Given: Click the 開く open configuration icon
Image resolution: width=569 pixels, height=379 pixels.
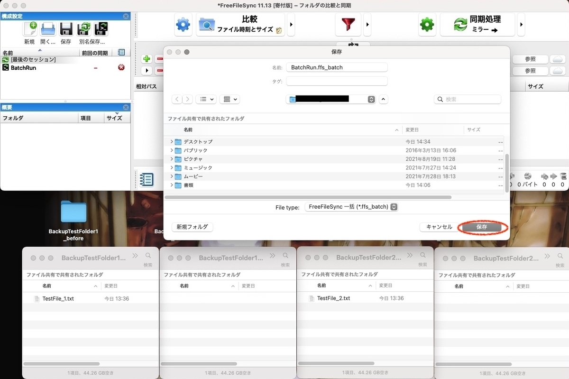Looking at the screenshot, I should tap(48, 28).
